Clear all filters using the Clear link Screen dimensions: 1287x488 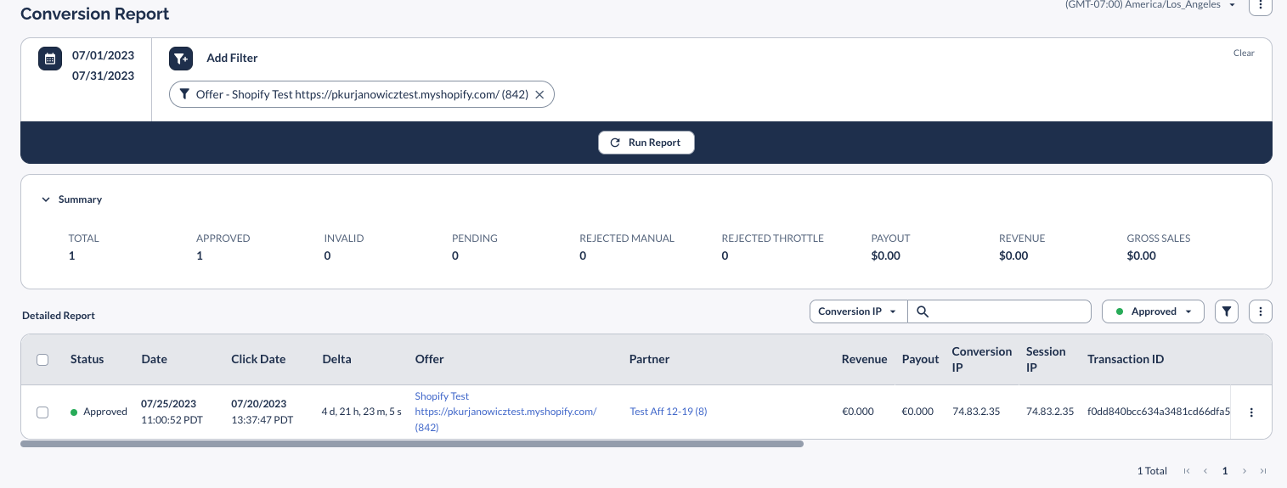pyautogui.click(x=1244, y=53)
